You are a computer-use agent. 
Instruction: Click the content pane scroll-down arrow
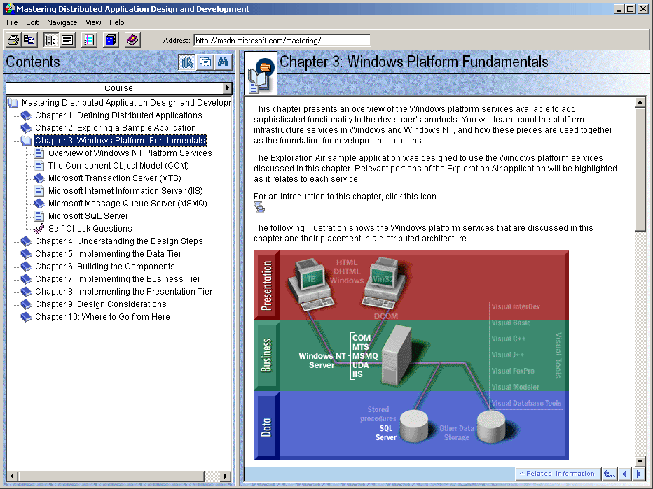click(640, 461)
